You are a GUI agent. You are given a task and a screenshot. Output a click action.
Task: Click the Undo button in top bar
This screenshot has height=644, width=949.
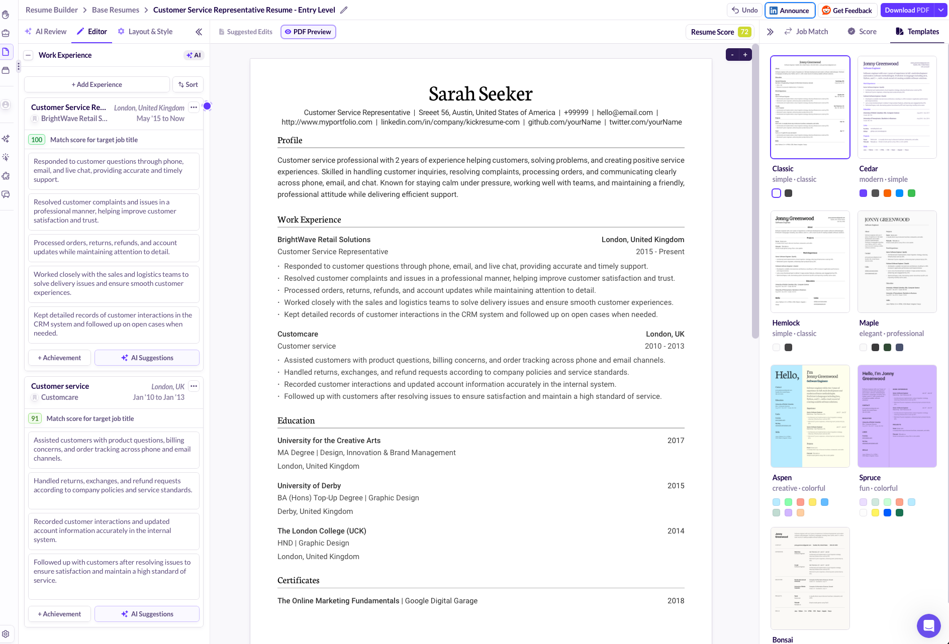tap(744, 10)
